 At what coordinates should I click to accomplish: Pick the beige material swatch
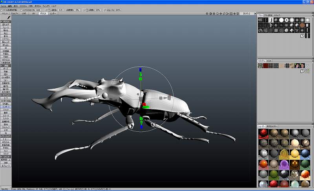281,65
